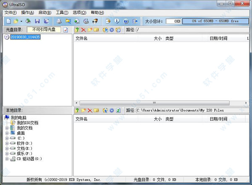Click the gear icon in the local pane toolbar

click(x=112, y=111)
